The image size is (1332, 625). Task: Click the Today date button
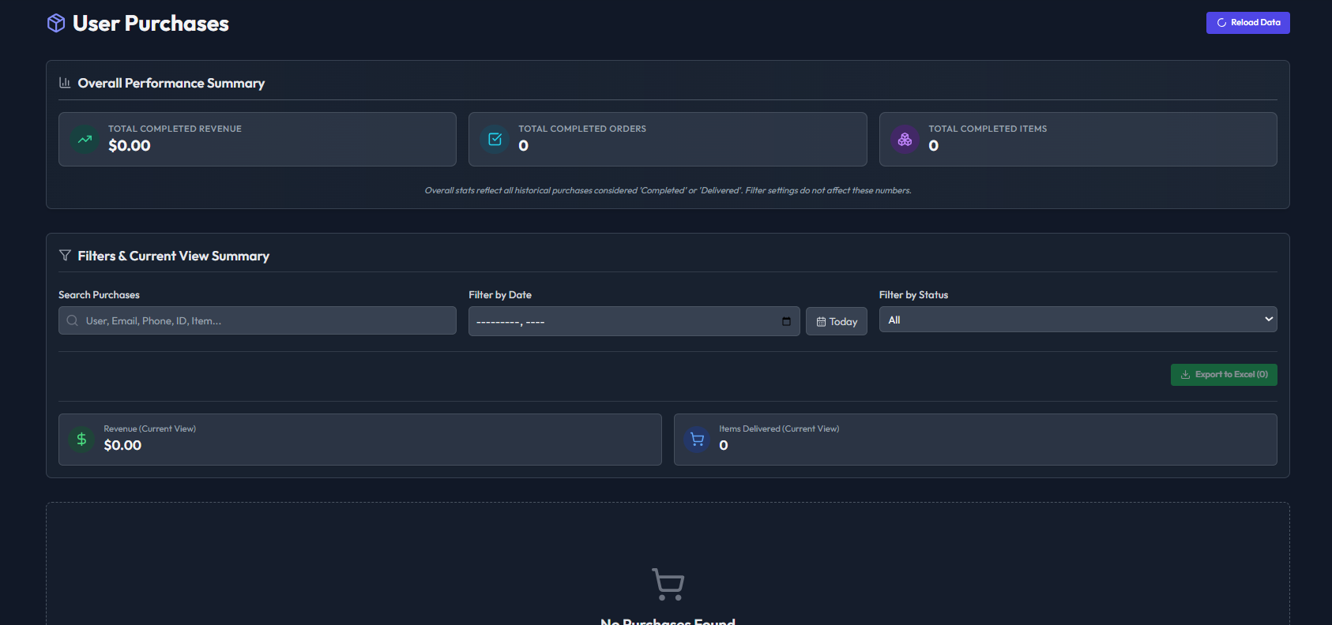click(x=836, y=321)
